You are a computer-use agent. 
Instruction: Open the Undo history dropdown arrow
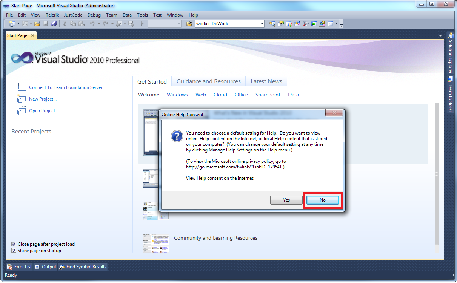(x=99, y=24)
